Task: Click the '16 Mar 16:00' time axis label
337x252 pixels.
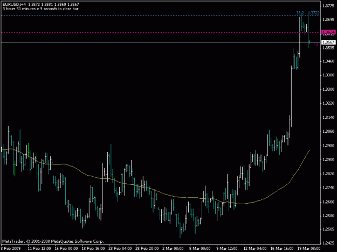Action: tap(282, 248)
